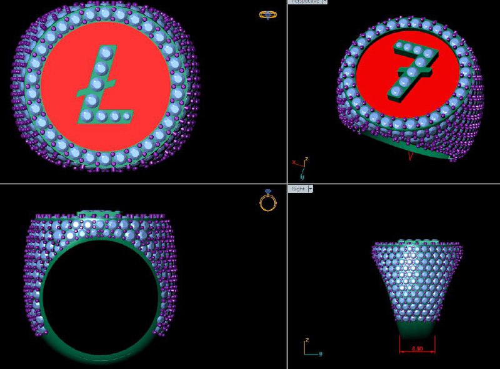The height and width of the screenshot is (369, 500).
Task: Select the 6.90 dimension text
Action: click(417, 348)
